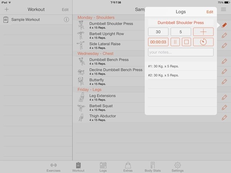The width and height of the screenshot is (231, 173).
Task: Select the Dumbbell Bench Press exercise name
Action: pos(109,60)
